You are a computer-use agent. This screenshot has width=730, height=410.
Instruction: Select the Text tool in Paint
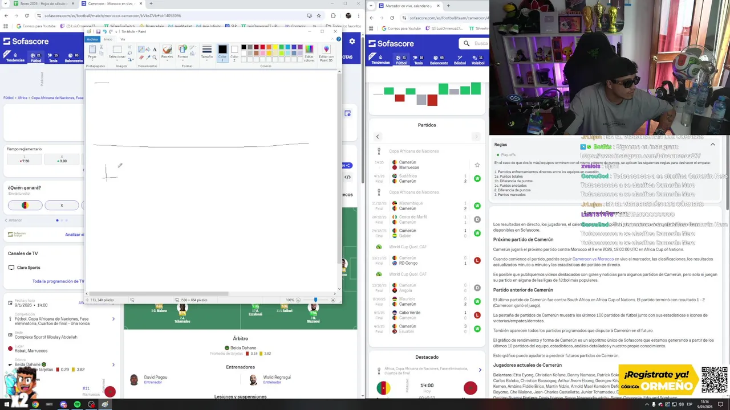pyautogui.click(x=155, y=49)
